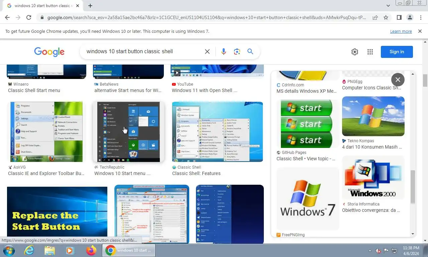Click the Chrome address bar URL
This screenshot has width=428, height=257.
click(x=207, y=17)
